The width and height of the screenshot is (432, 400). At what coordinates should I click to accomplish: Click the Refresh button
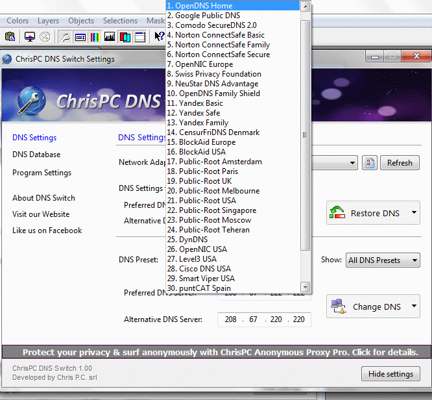tap(400, 163)
